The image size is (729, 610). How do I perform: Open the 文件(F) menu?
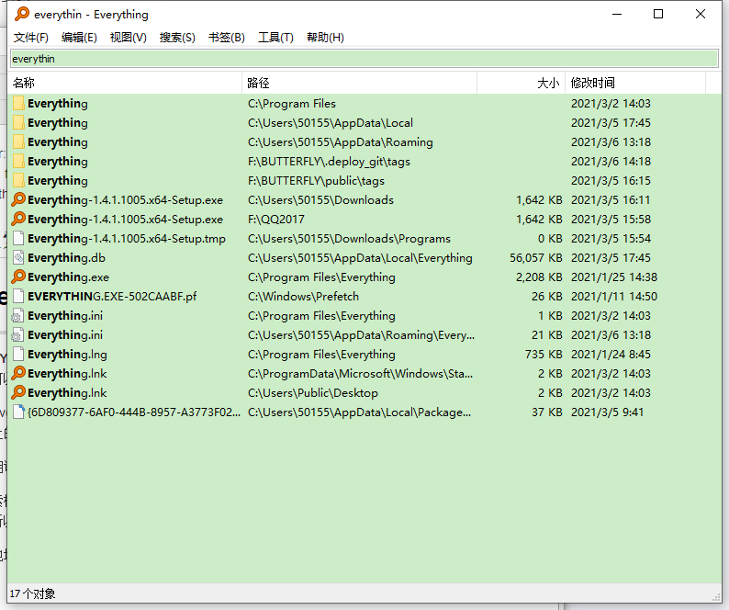click(x=31, y=38)
